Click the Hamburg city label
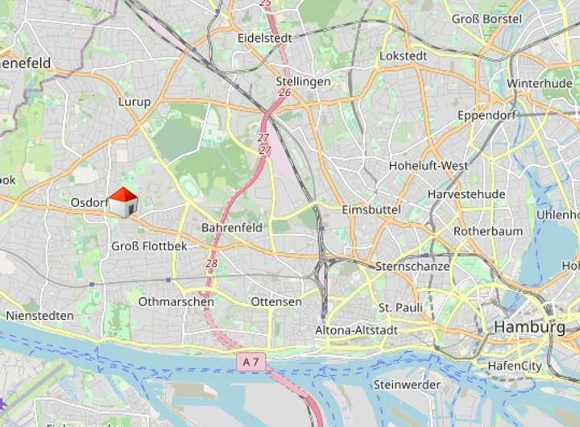Viewport: 580px width, 427px height. pos(530,327)
